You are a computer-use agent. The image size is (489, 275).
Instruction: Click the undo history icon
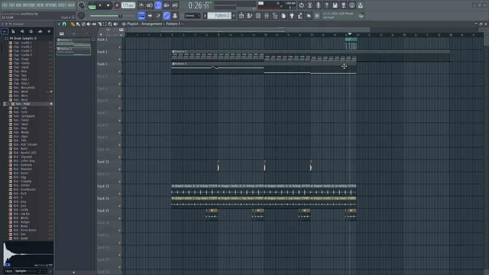pyautogui.click(x=301, y=5)
